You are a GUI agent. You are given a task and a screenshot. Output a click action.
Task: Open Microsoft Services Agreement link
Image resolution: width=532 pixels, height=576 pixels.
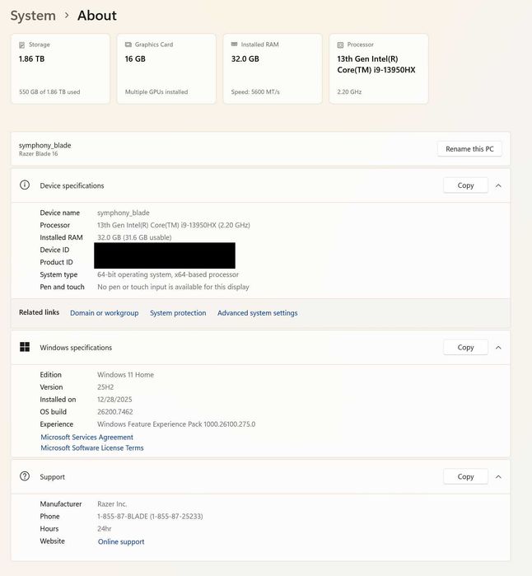pyautogui.click(x=87, y=437)
